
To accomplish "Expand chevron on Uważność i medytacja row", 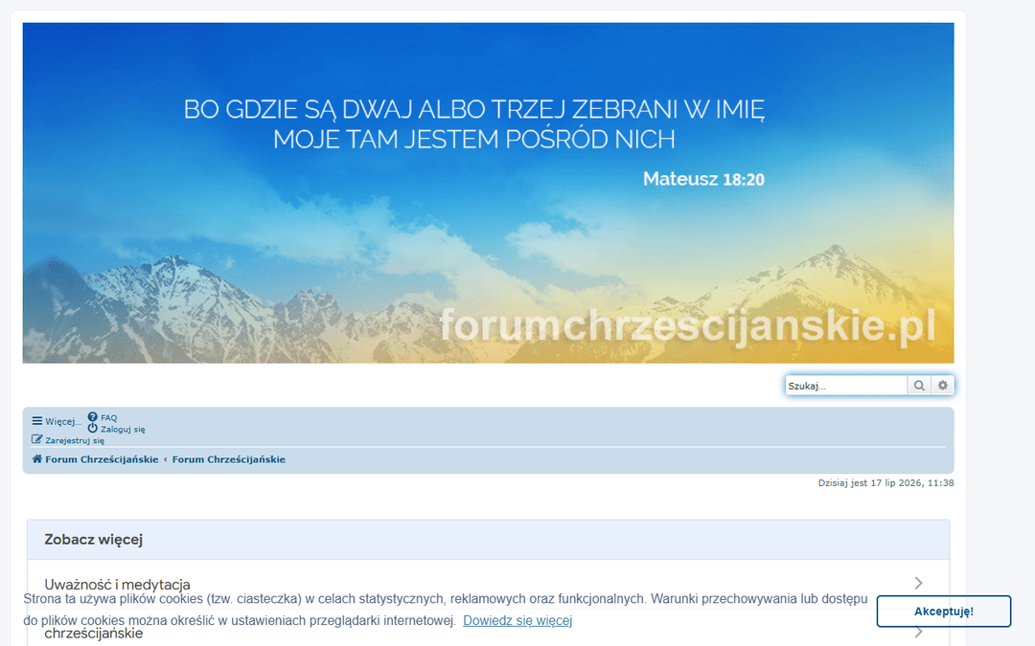I will 918,583.
